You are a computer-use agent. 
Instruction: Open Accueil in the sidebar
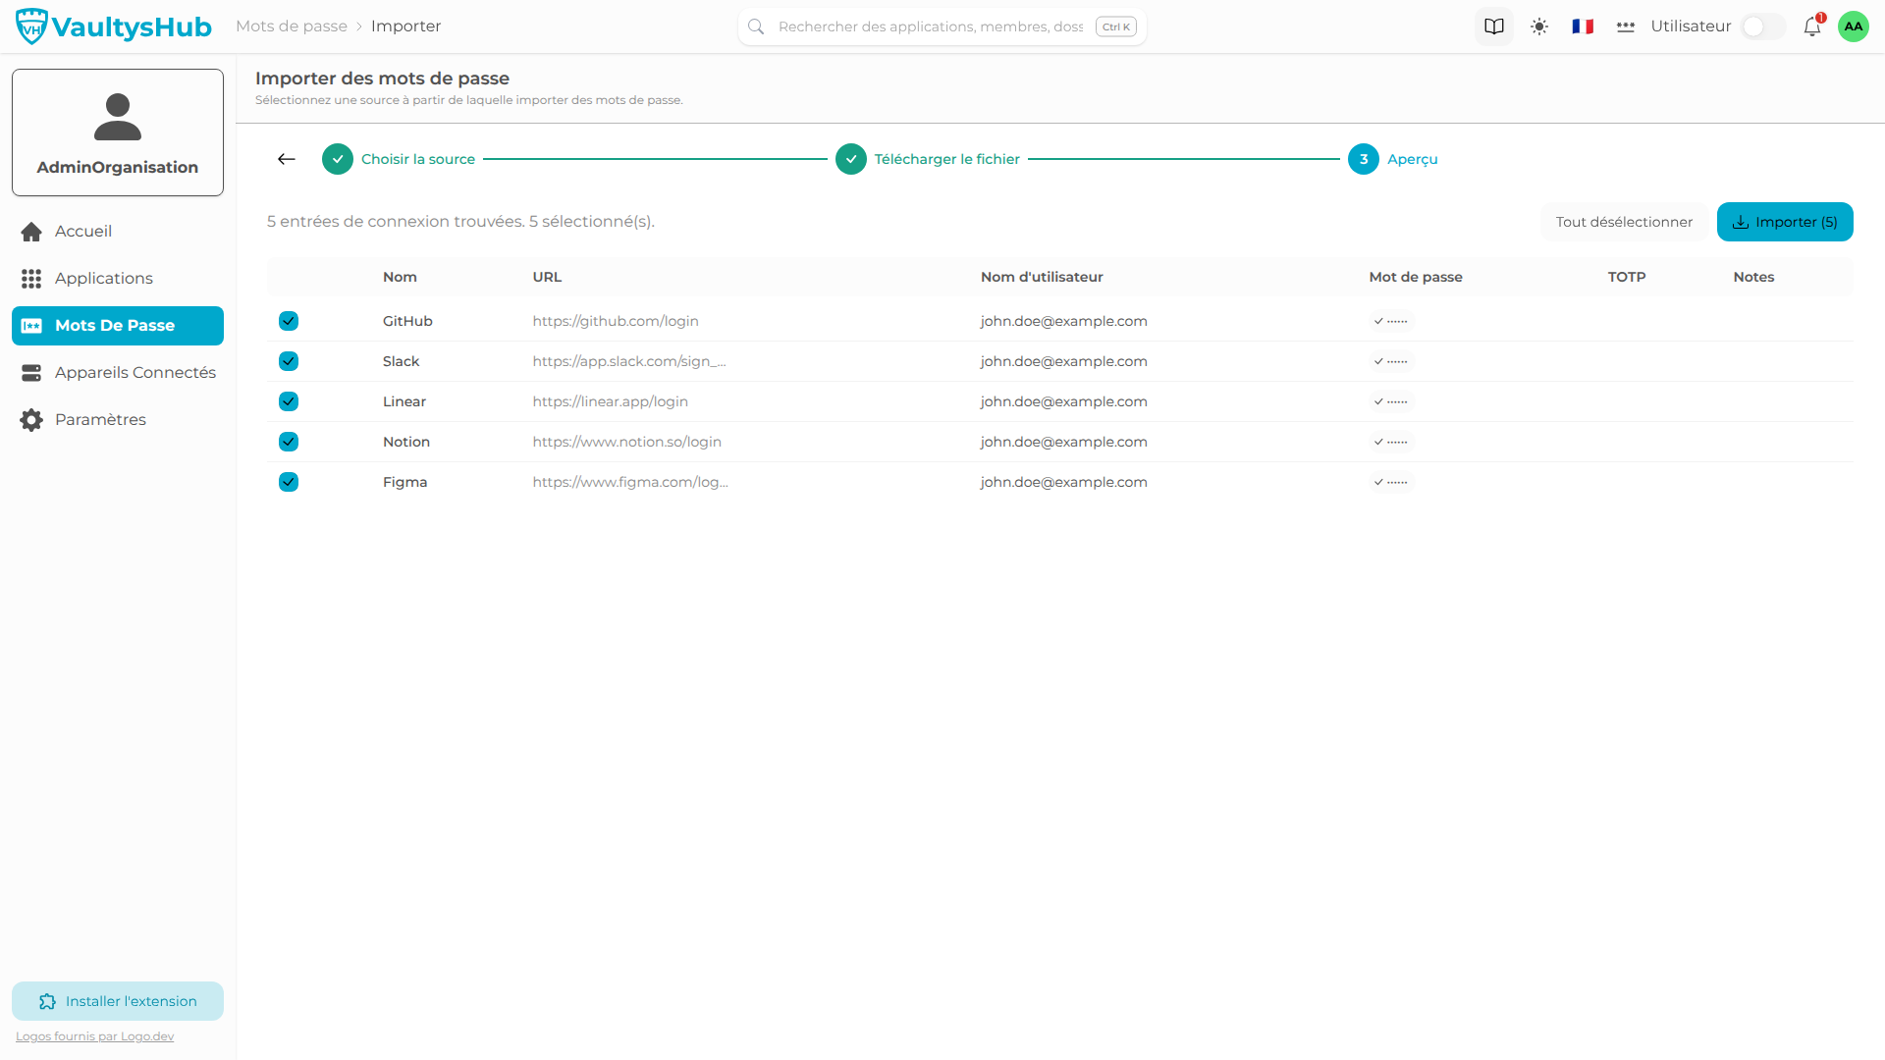(x=118, y=232)
